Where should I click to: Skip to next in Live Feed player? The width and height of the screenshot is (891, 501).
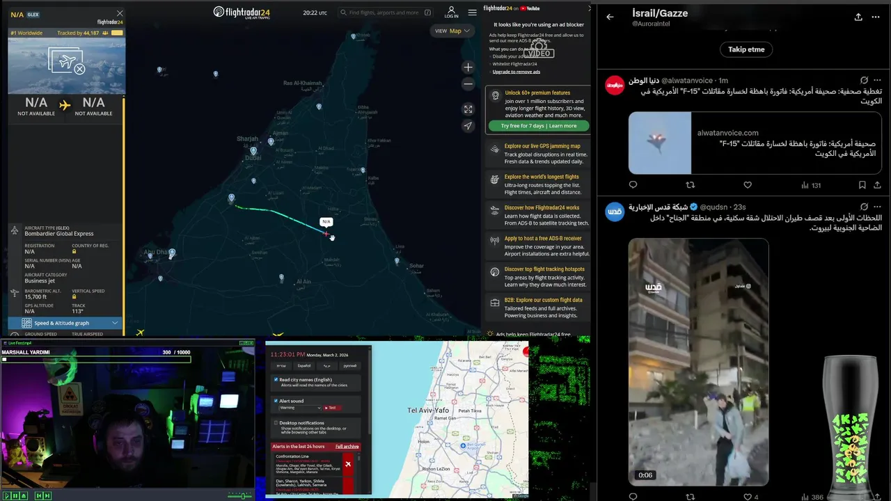coord(47,495)
